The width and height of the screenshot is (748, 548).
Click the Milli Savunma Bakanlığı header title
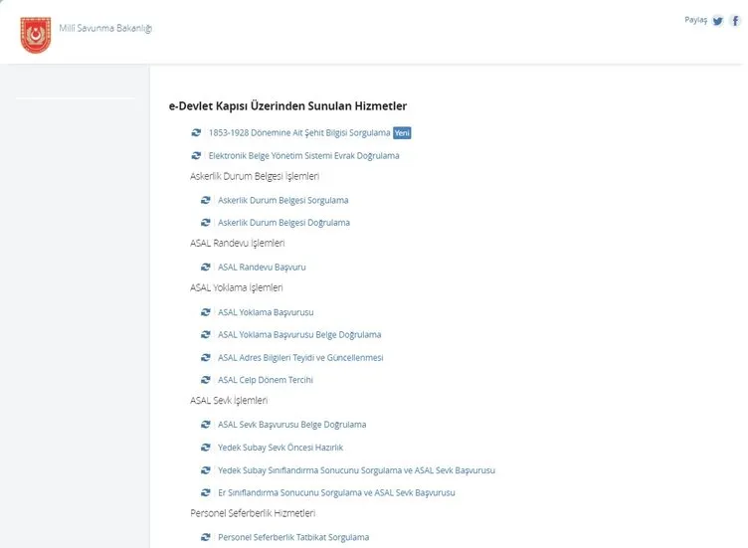pos(105,27)
